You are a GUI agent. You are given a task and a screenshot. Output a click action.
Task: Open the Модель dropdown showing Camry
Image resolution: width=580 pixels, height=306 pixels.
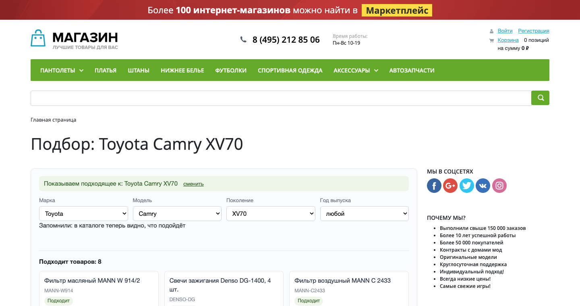click(x=177, y=214)
